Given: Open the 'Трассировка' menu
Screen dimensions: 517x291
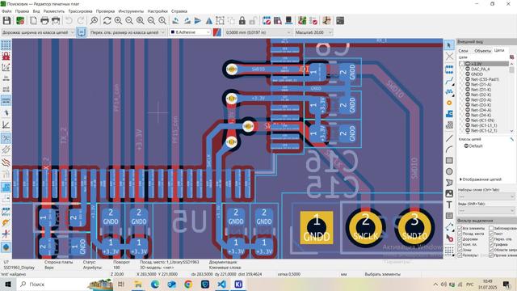Looking at the screenshot, I should pyautogui.click(x=80, y=11).
